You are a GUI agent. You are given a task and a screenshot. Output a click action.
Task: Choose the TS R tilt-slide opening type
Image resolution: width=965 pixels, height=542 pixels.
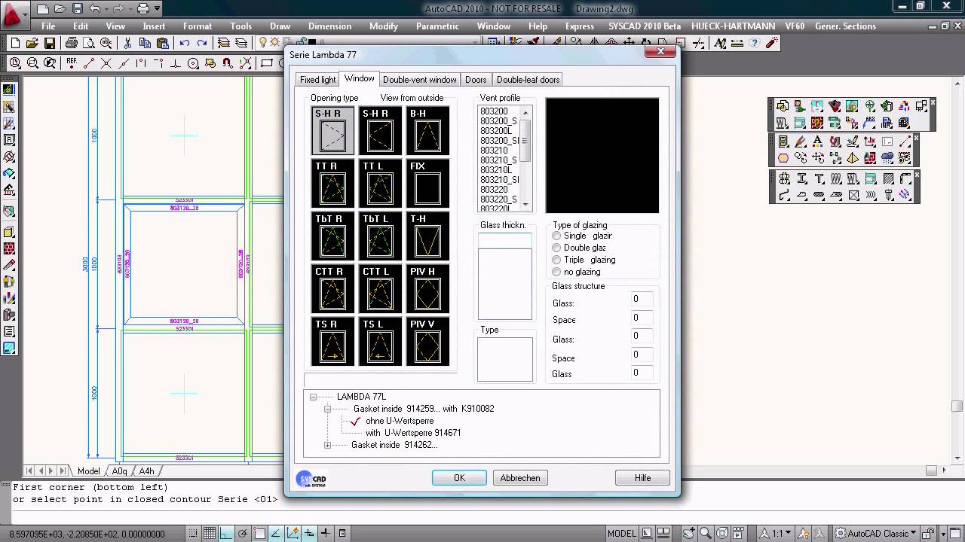(332, 341)
